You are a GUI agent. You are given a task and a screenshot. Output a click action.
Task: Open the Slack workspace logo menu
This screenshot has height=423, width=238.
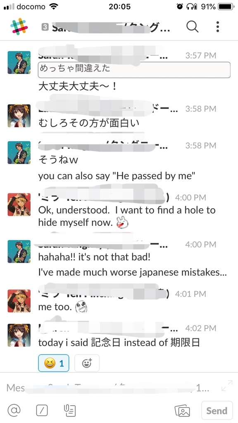19,26
